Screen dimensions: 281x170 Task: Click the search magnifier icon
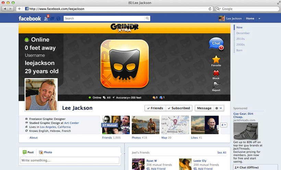147,18
